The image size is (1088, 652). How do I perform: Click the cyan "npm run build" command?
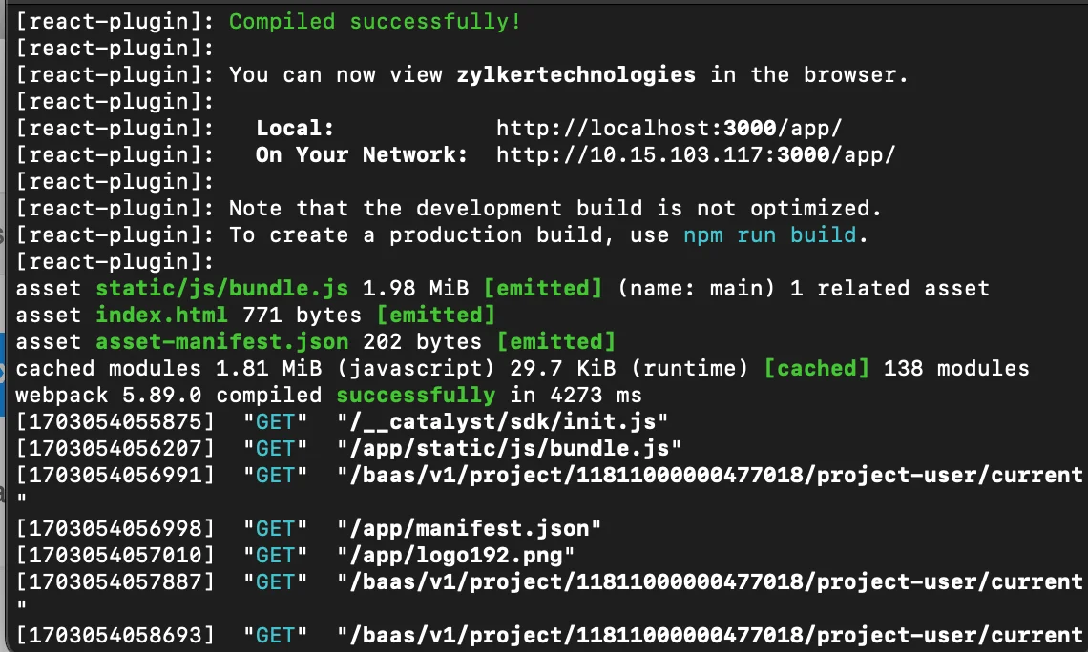769,234
